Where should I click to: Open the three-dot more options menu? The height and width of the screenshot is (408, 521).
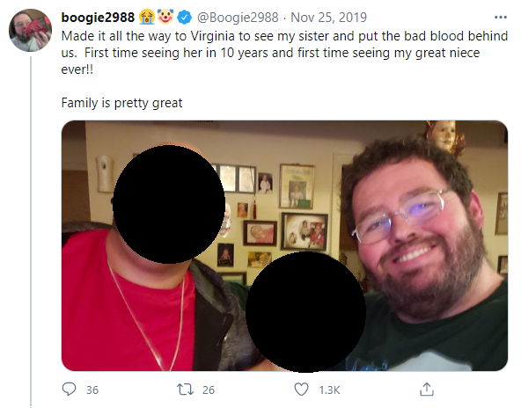tap(501, 17)
